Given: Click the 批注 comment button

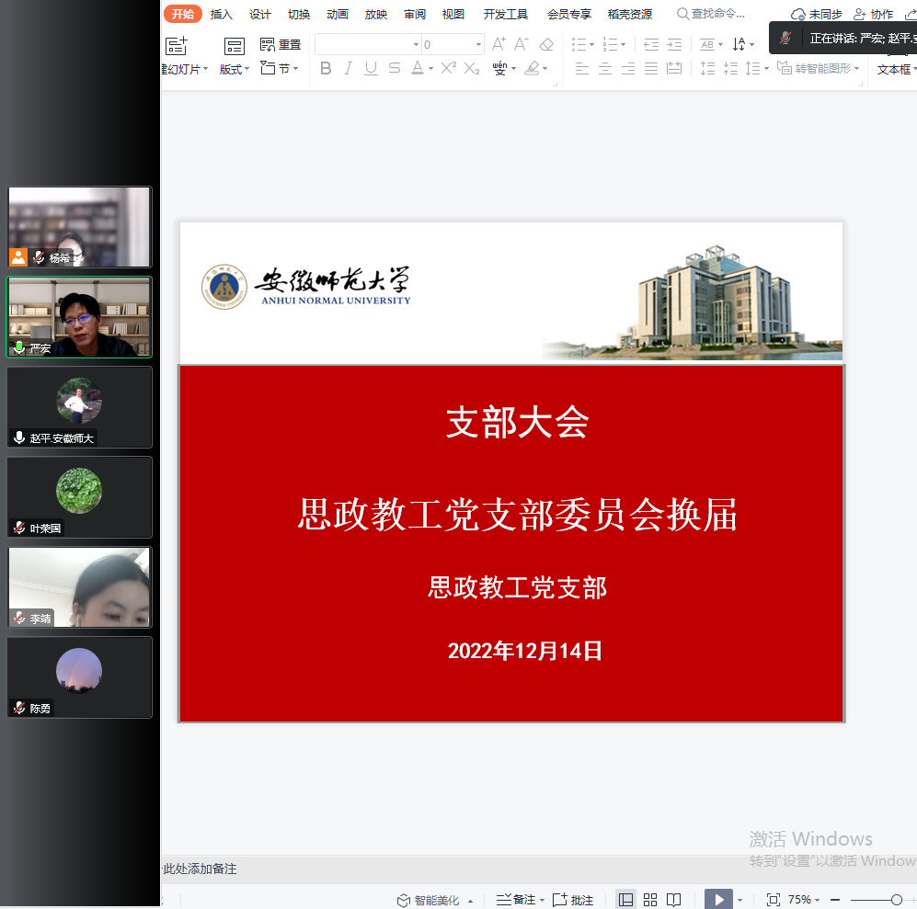Looking at the screenshot, I should point(574,900).
